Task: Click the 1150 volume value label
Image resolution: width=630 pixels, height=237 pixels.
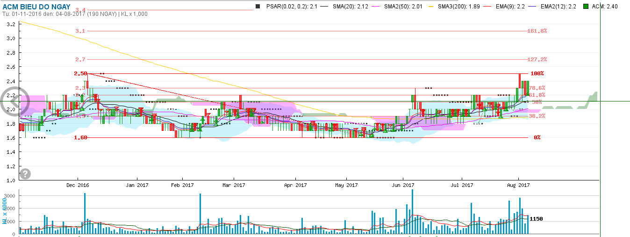Action: tap(536, 219)
